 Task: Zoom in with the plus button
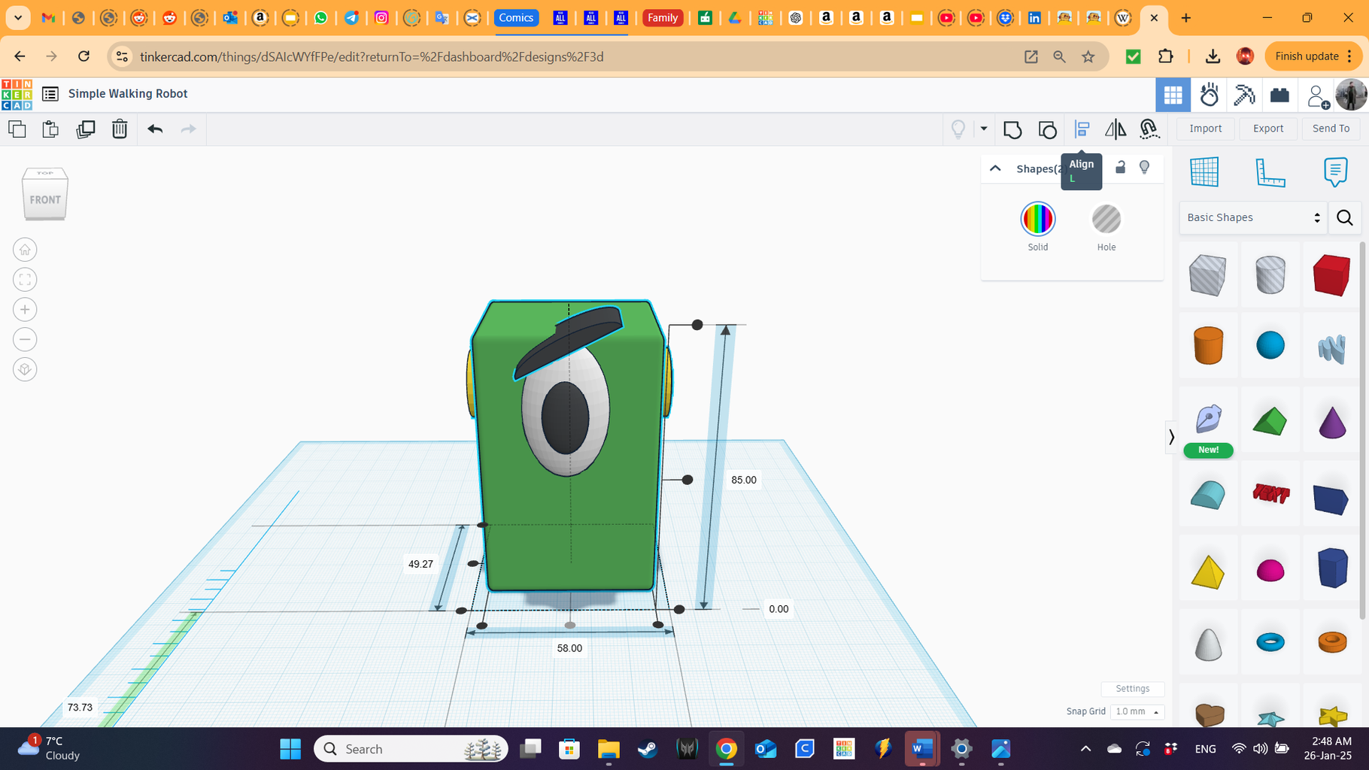click(x=25, y=310)
